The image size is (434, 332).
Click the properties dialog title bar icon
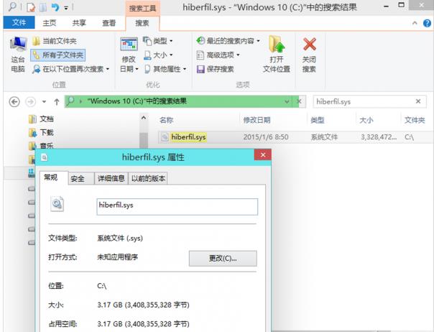[45, 157]
